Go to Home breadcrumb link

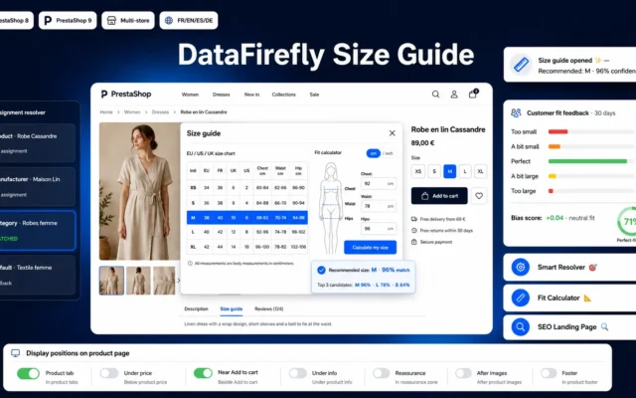(x=106, y=112)
